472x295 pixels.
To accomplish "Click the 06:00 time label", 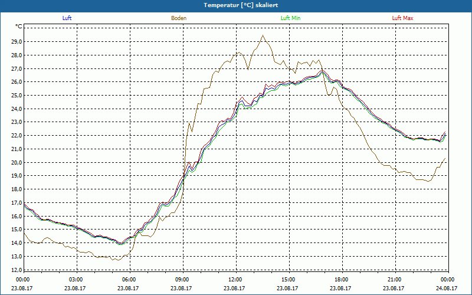I will coord(130,280).
